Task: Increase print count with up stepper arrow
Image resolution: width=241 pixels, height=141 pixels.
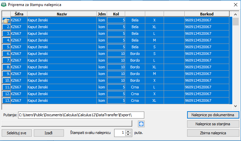Action: coord(128,132)
